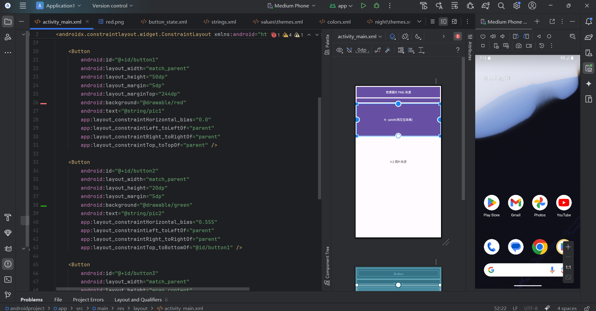
Task: Open Chrome on emulator
Action: tap(540, 247)
